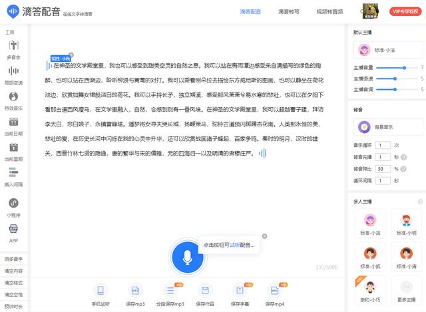Save audio with 保存mp3 icon
426x312 pixels.
pos(135,291)
